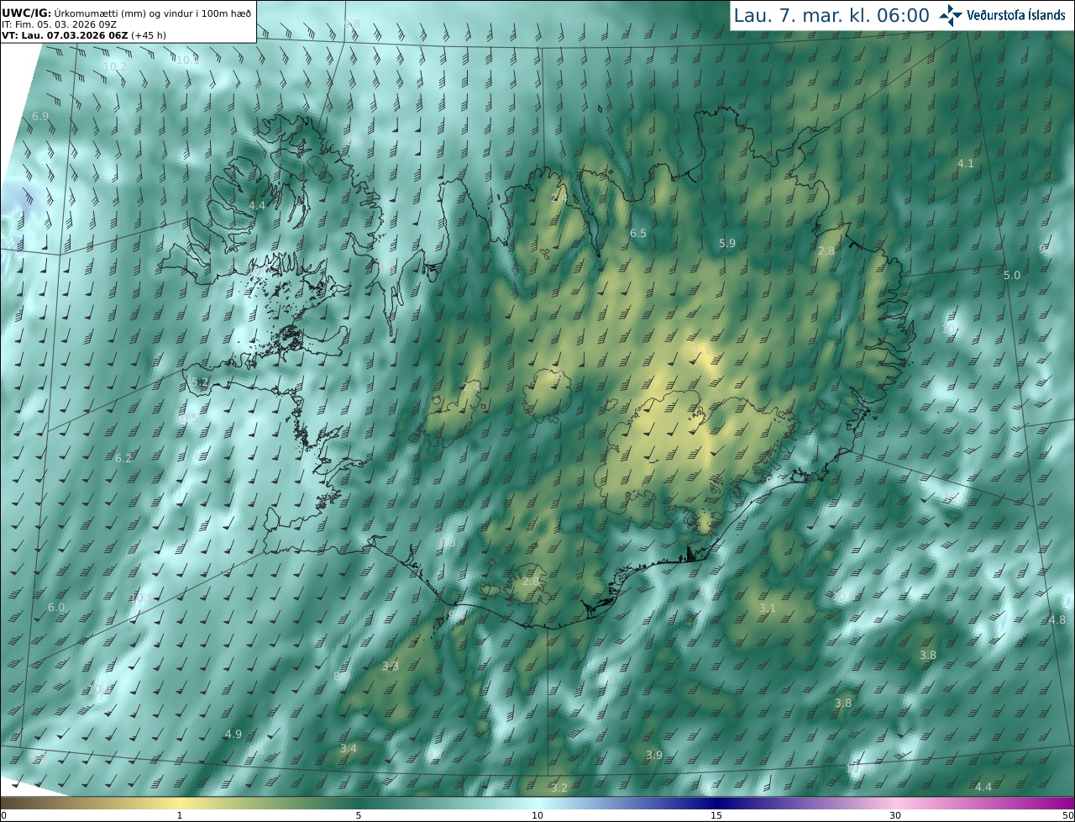Pick the 4.1 value on the map
Image resolution: width=1075 pixels, height=822 pixels.
(x=966, y=163)
